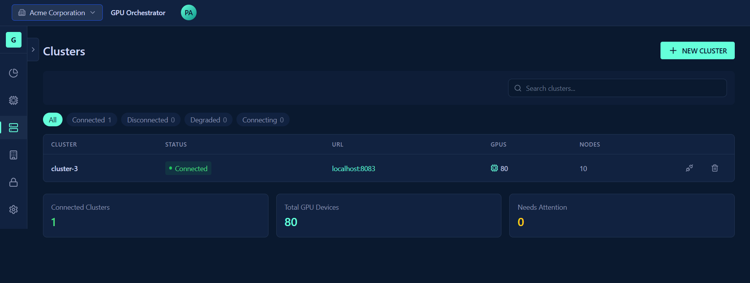Open the GPU chip sidebar icon
Screen dimensions: 750x283
coord(13,101)
